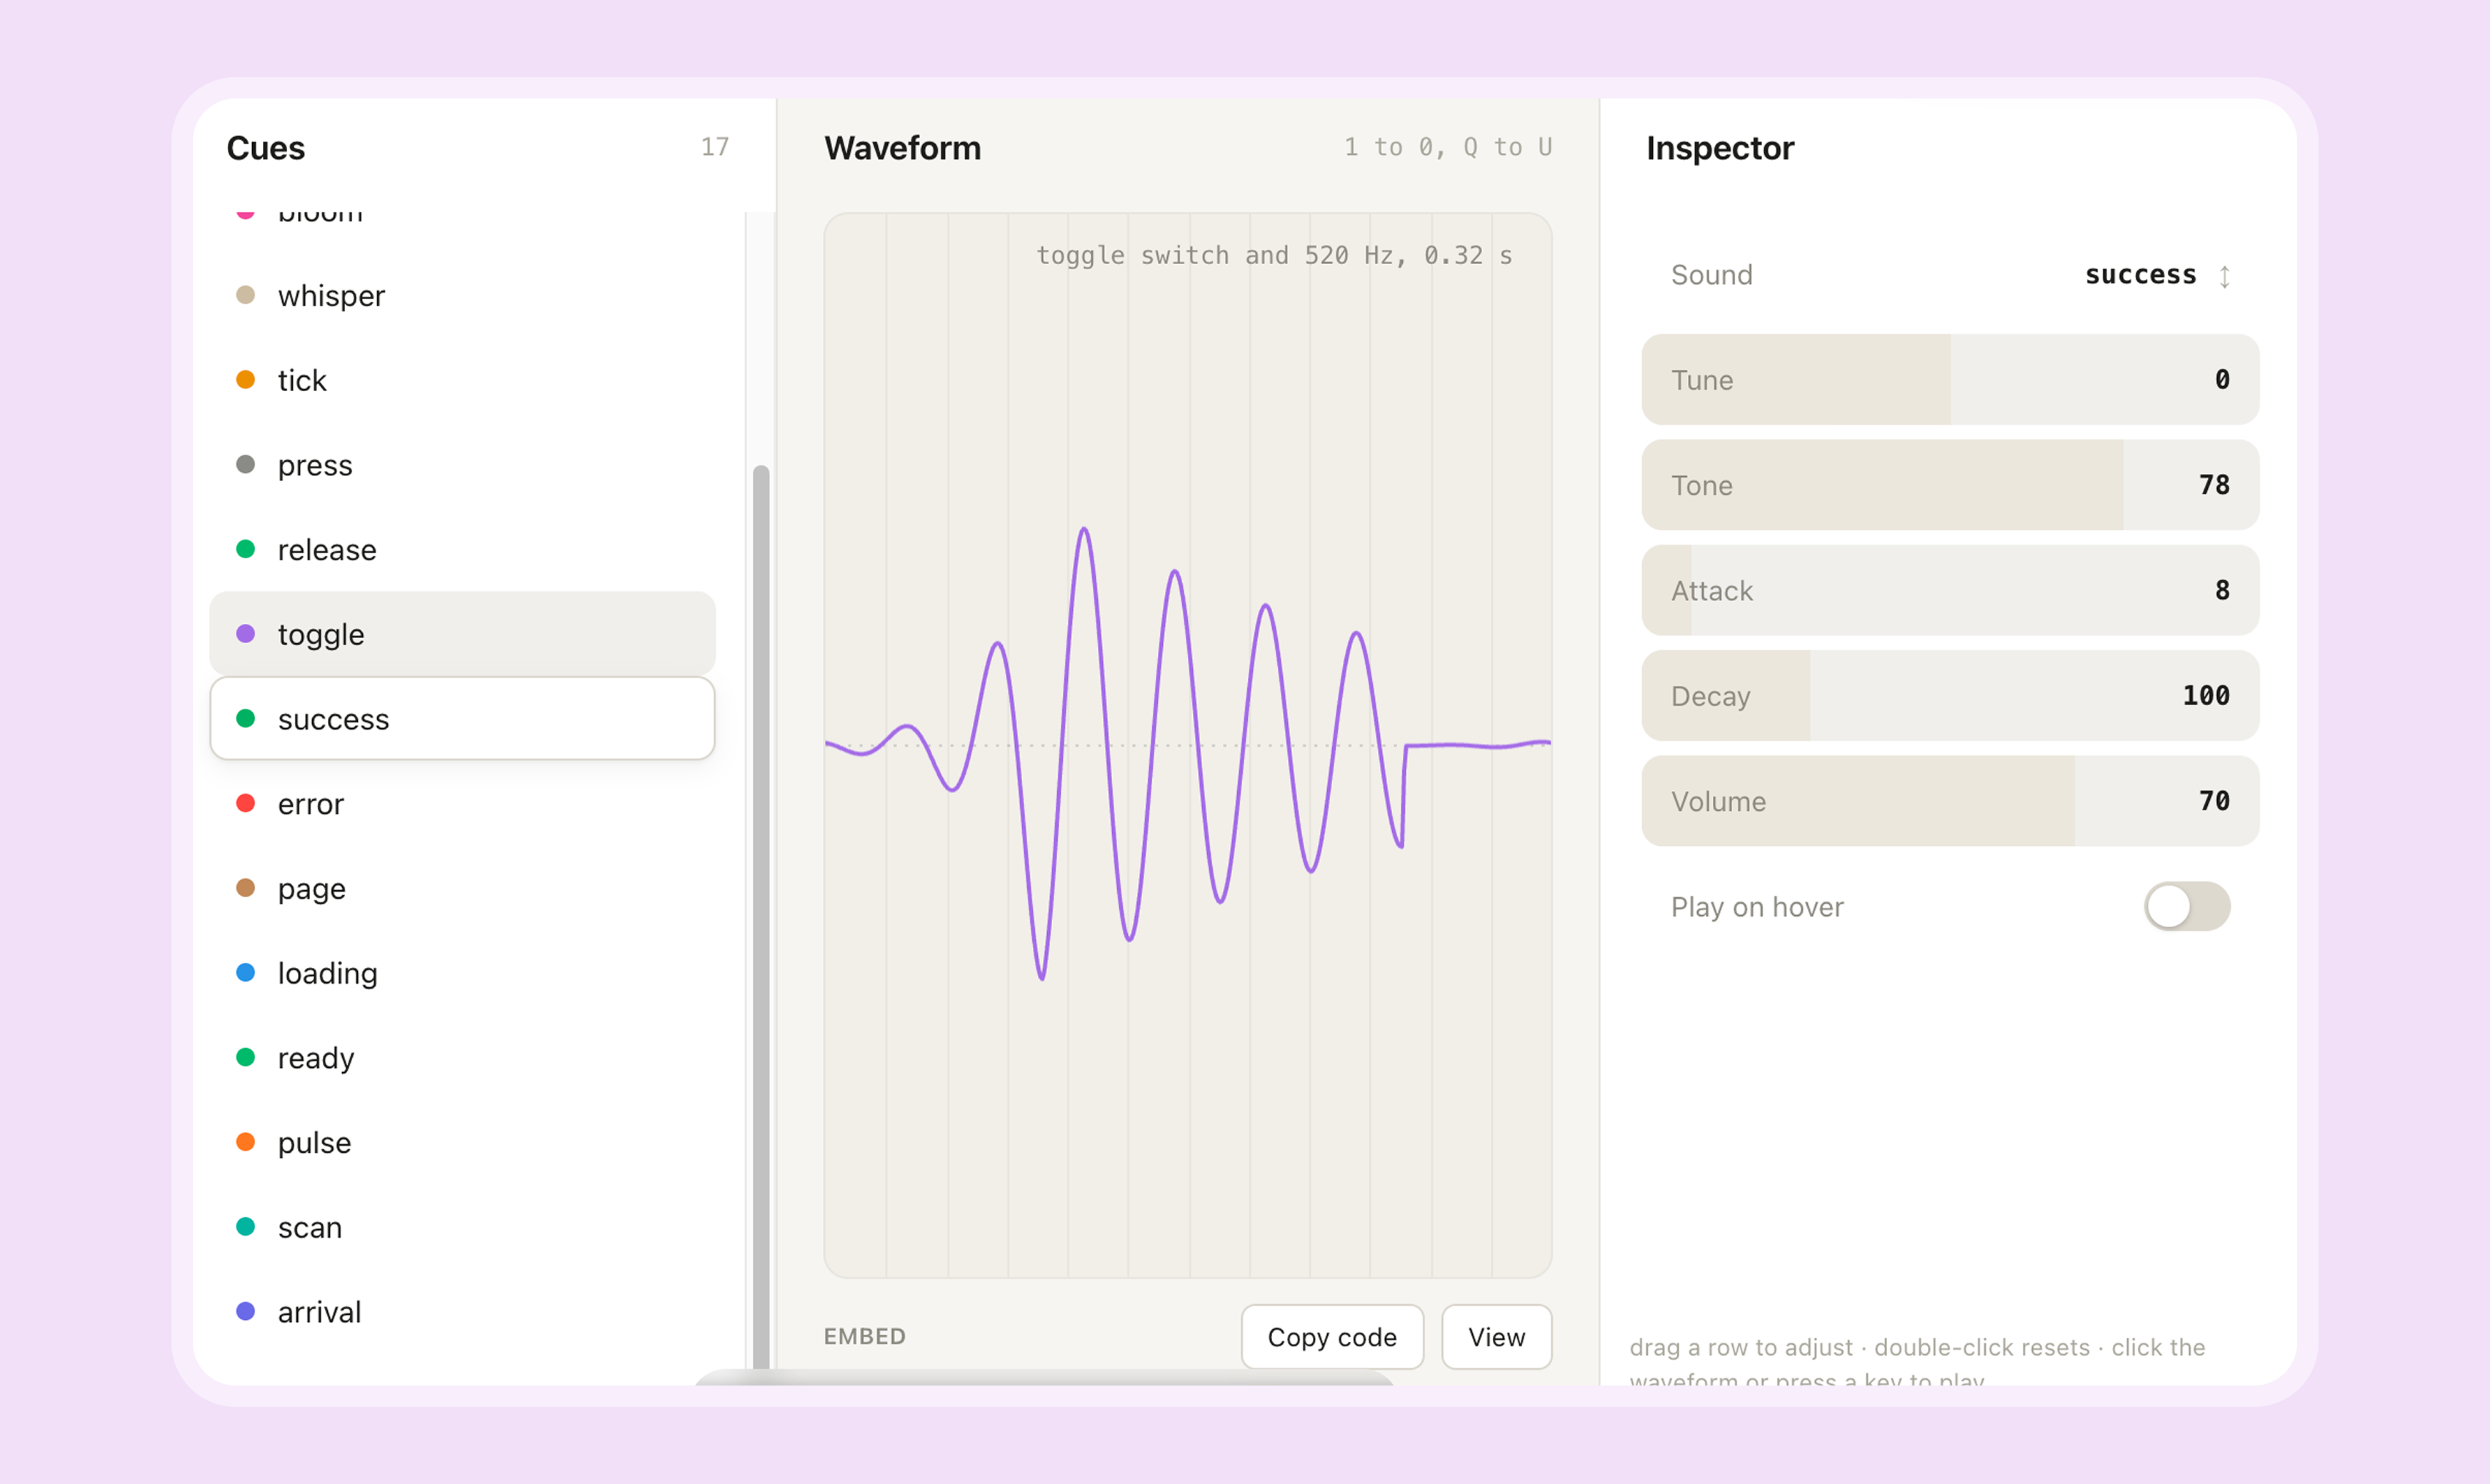Screen dimensions: 2490x1484
Task: Select the tick cue
Action: click(x=462, y=380)
